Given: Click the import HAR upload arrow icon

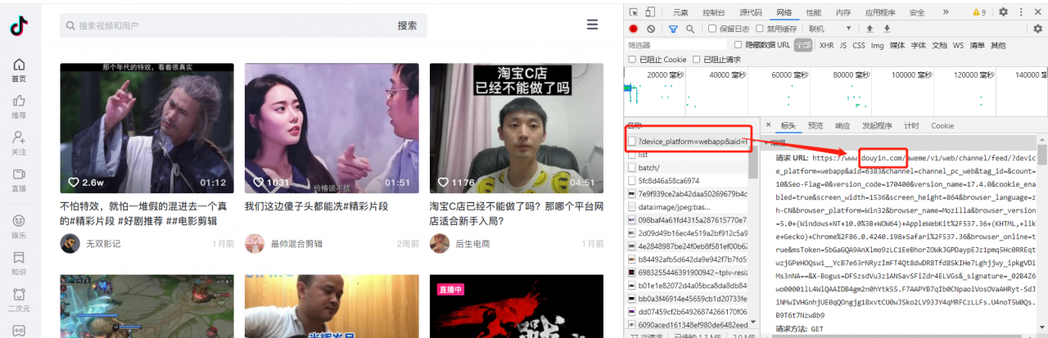Looking at the screenshot, I should [870, 29].
